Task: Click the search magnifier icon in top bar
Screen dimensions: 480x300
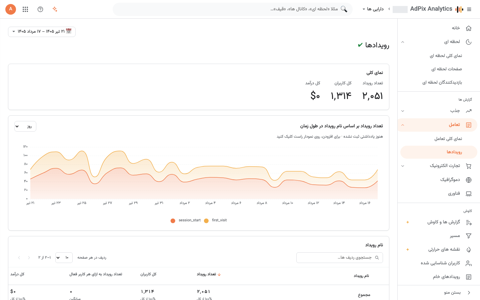Action: coord(344,9)
